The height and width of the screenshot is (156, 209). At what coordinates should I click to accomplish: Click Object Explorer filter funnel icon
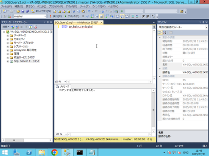click(26, 27)
